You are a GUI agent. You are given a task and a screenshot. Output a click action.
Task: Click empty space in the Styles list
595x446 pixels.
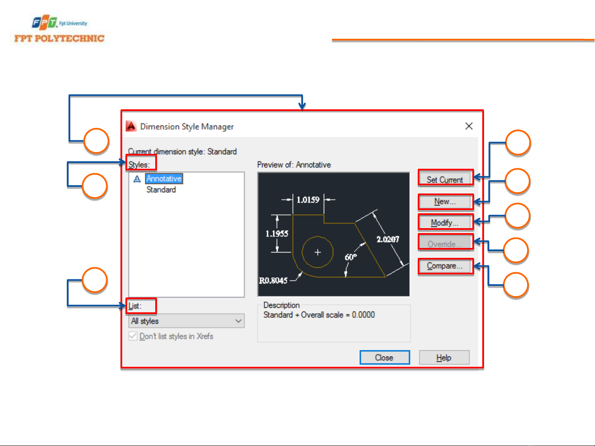pyautogui.click(x=187, y=248)
